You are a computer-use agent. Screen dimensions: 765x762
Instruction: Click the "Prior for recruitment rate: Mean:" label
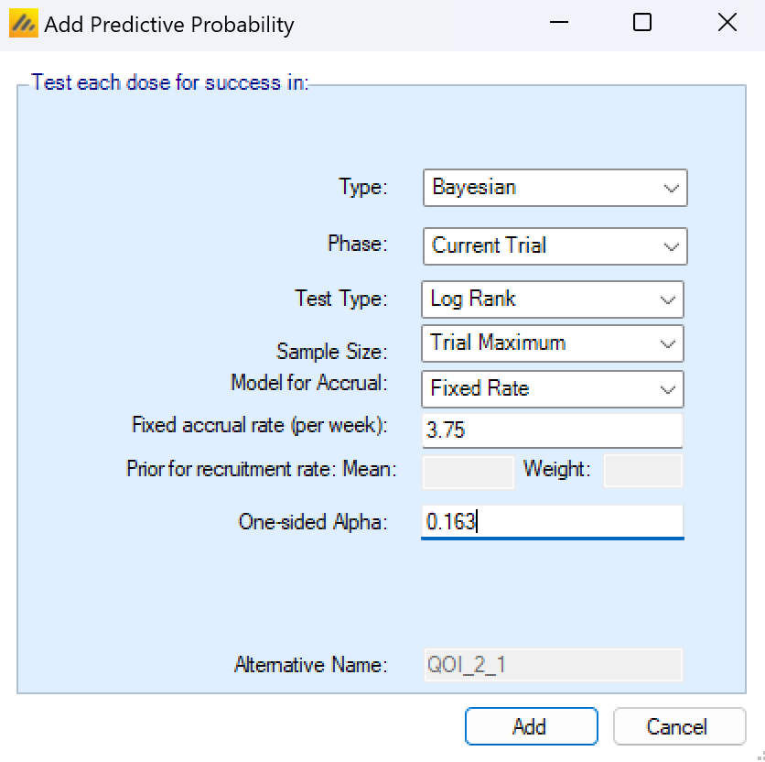[261, 471]
